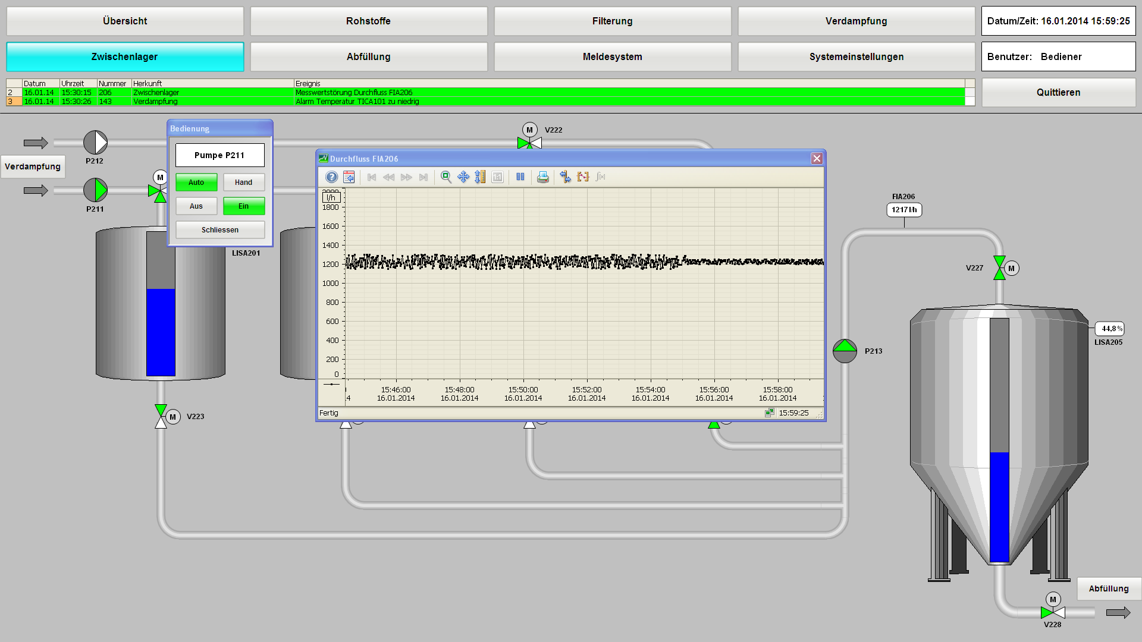Viewport: 1142px width, 642px height.
Task: Click the time range selection icon
Action: tap(583, 177)
